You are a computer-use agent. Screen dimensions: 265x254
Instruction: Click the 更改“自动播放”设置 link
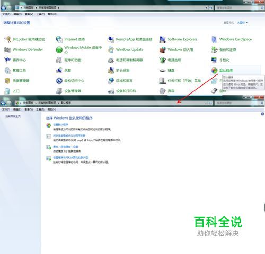point(66,147)
